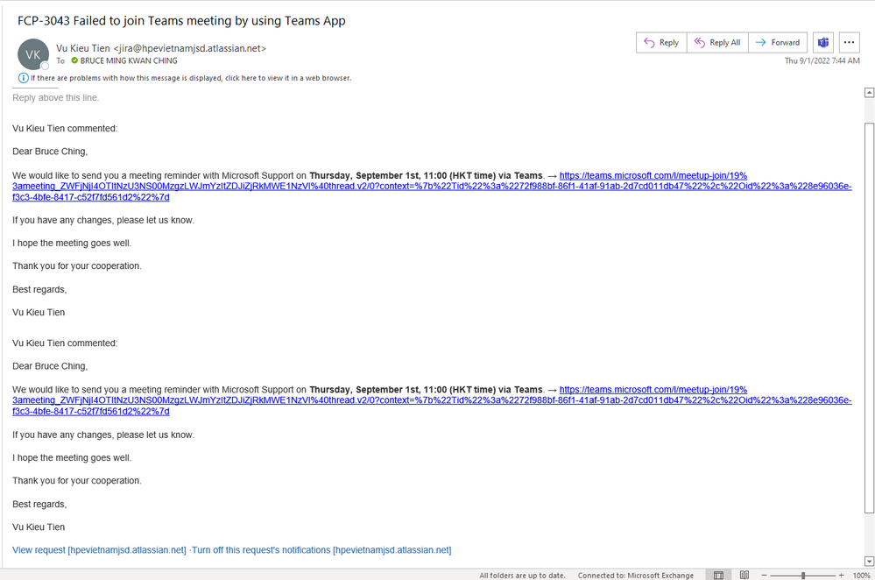Open the first Teams meetup-join link
Viewport: 875px width, 580px height.
point(432,187)
